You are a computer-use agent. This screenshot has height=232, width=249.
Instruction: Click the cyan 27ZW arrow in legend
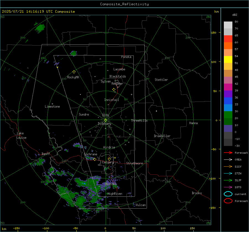[228, 174]
